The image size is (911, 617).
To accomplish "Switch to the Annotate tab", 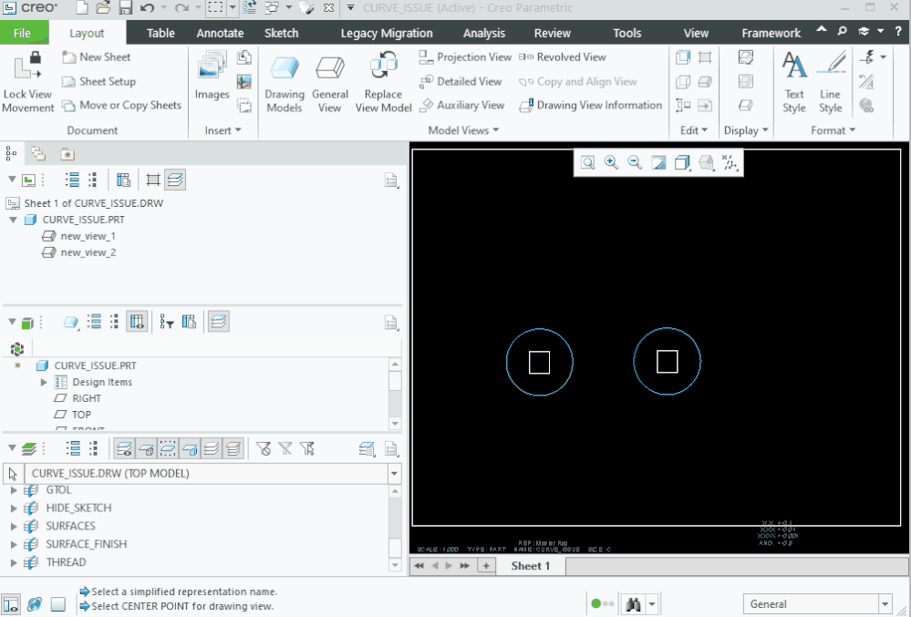I will click(220, 33).
